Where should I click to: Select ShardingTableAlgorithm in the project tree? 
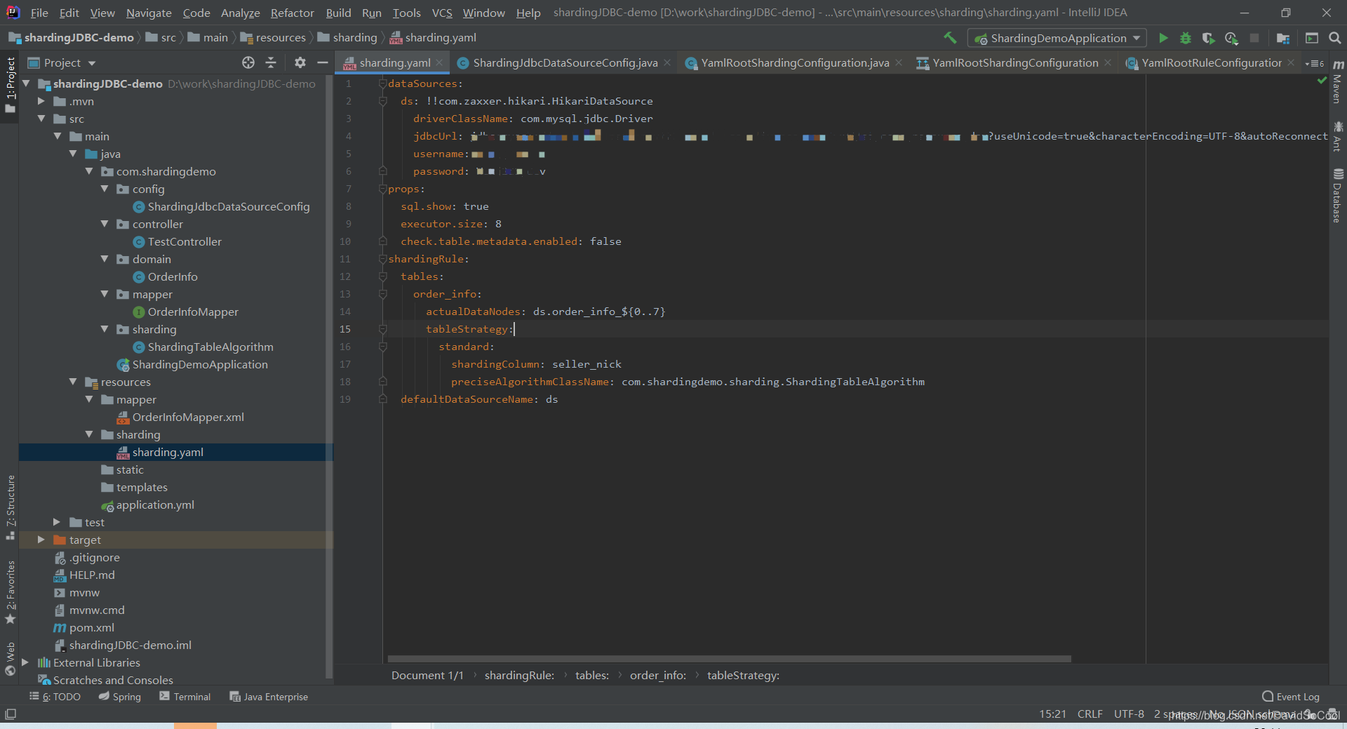(210, 347)
